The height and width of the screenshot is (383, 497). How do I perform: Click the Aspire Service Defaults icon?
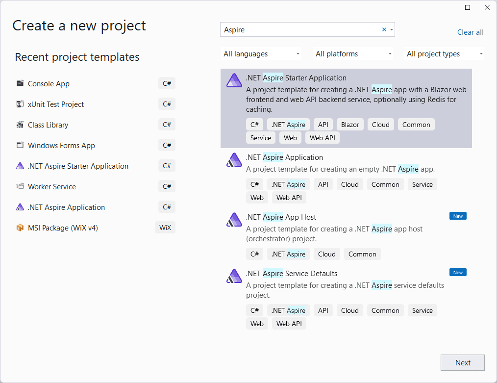(234, 276)
